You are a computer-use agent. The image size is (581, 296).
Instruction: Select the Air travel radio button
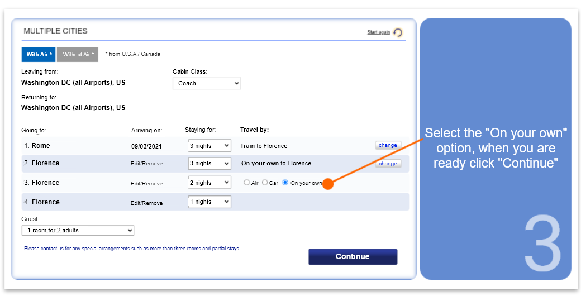pos(247,183)
